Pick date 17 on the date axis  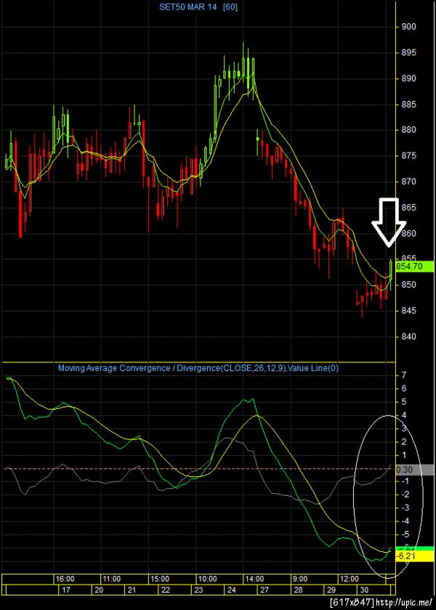coord(66,590)
